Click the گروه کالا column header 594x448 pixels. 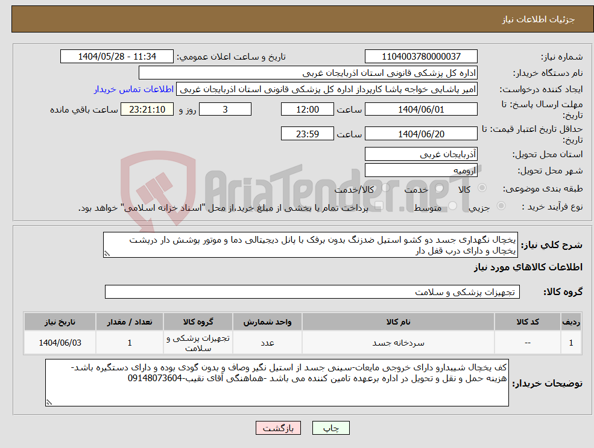point(198,322)
